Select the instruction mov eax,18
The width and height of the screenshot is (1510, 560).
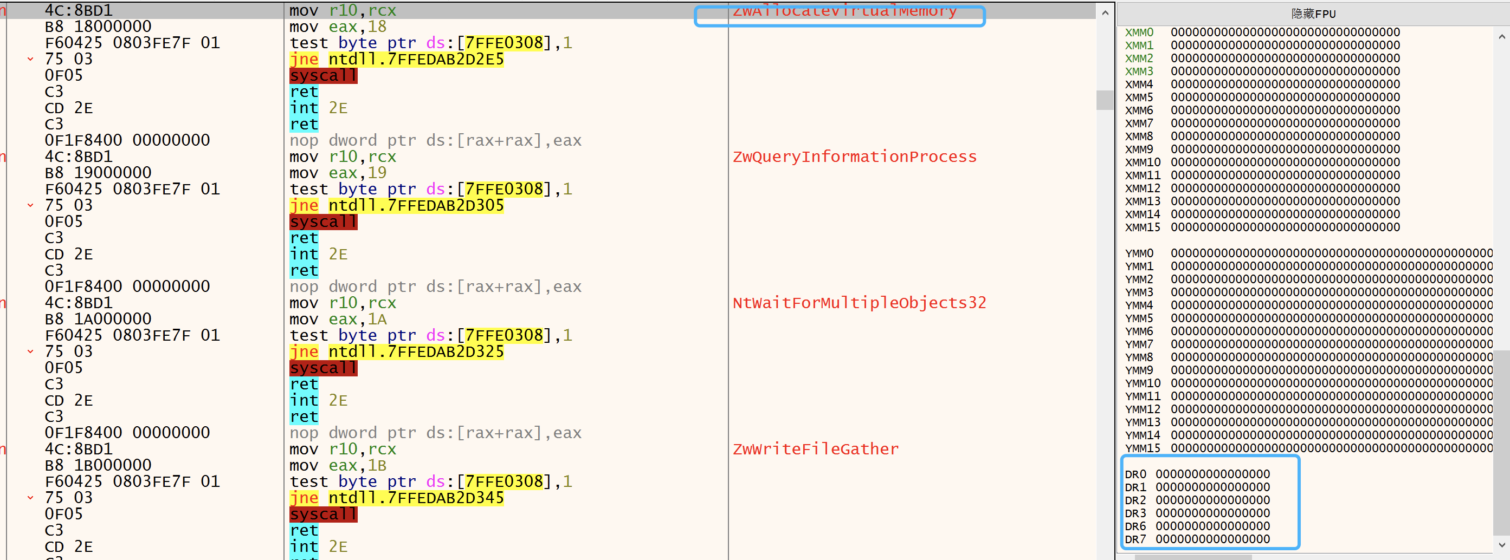[338, 27]
